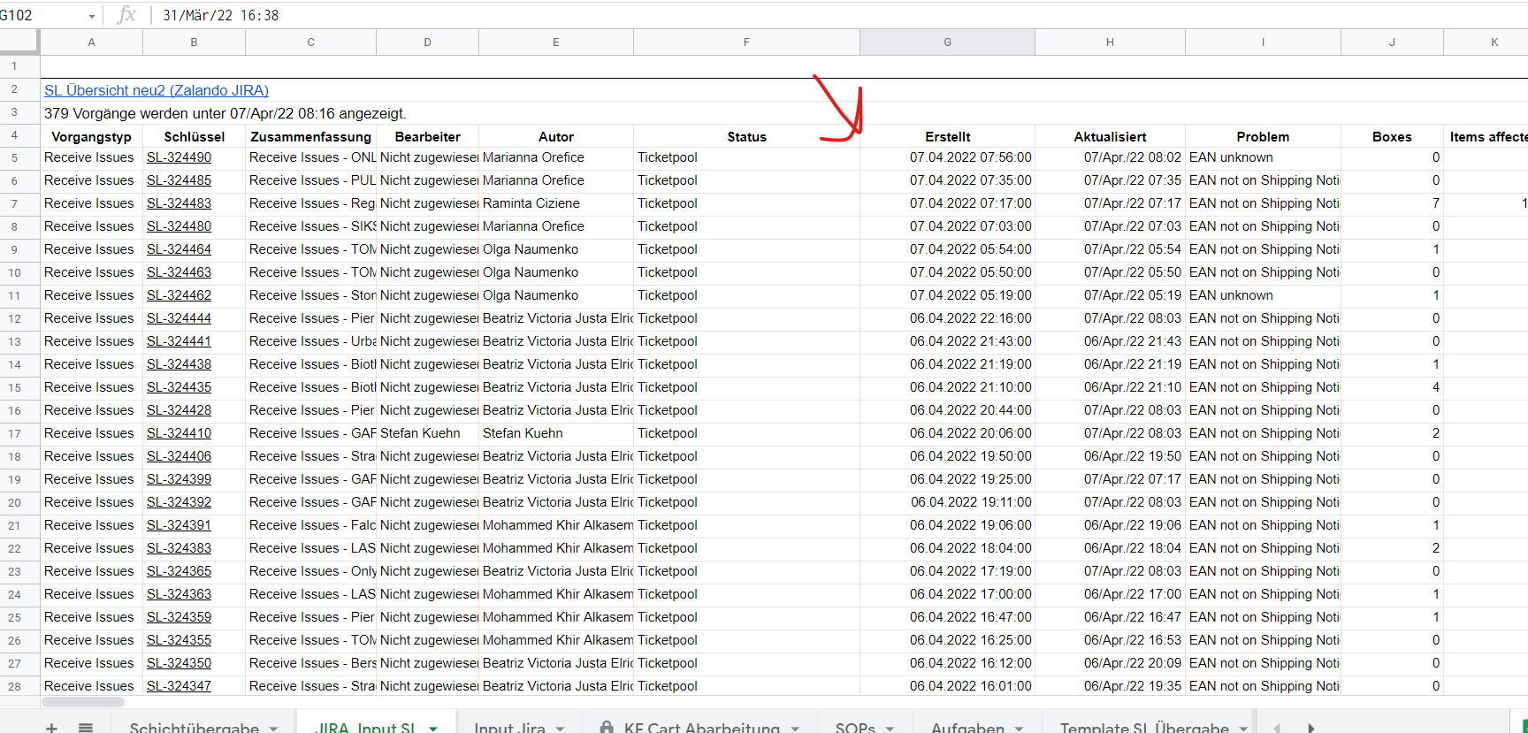Image resolution: width=1528 pixels, height=733 pixels.
Task: Select Erstellt cell 06.04.2022 19:11:00
Action: [x=947, y=502]
